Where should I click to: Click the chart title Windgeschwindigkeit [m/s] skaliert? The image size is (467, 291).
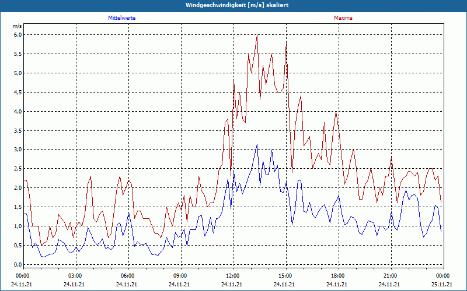pos(237,5)
